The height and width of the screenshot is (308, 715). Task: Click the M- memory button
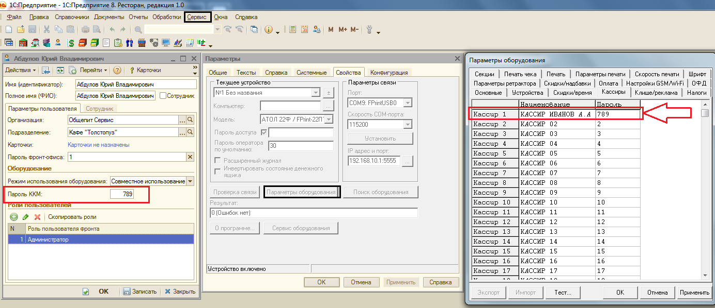click(354, 30)
